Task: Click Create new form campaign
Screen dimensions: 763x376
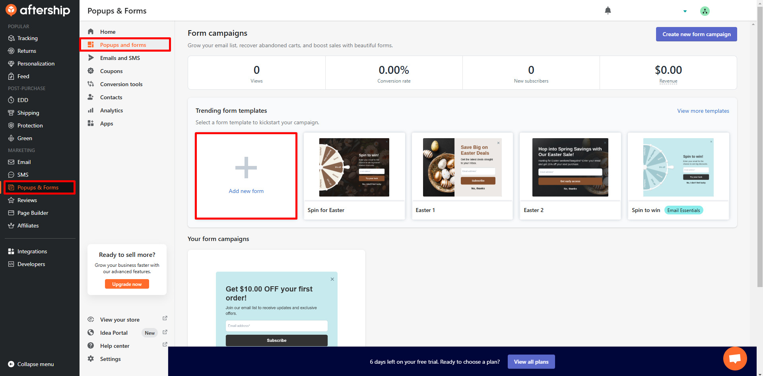Action: pyautogui.click(x=696, y=34)
